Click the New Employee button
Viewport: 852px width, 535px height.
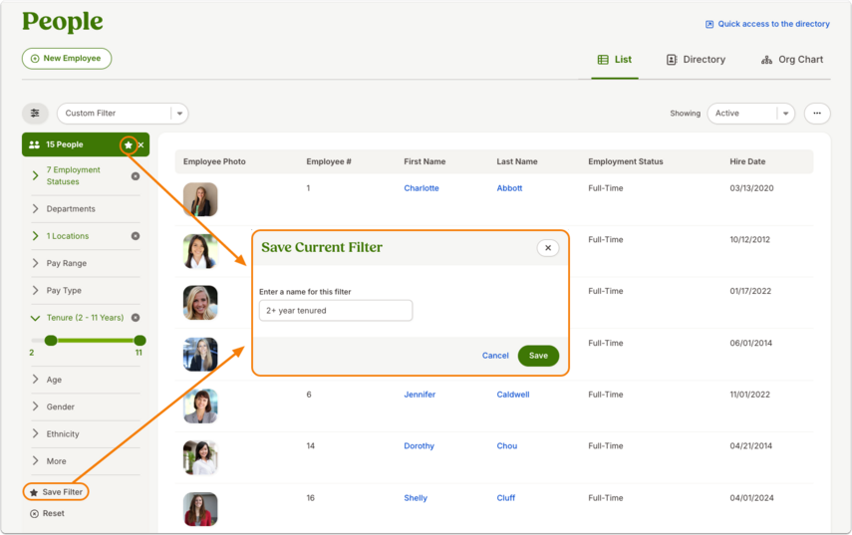(67, 58)
